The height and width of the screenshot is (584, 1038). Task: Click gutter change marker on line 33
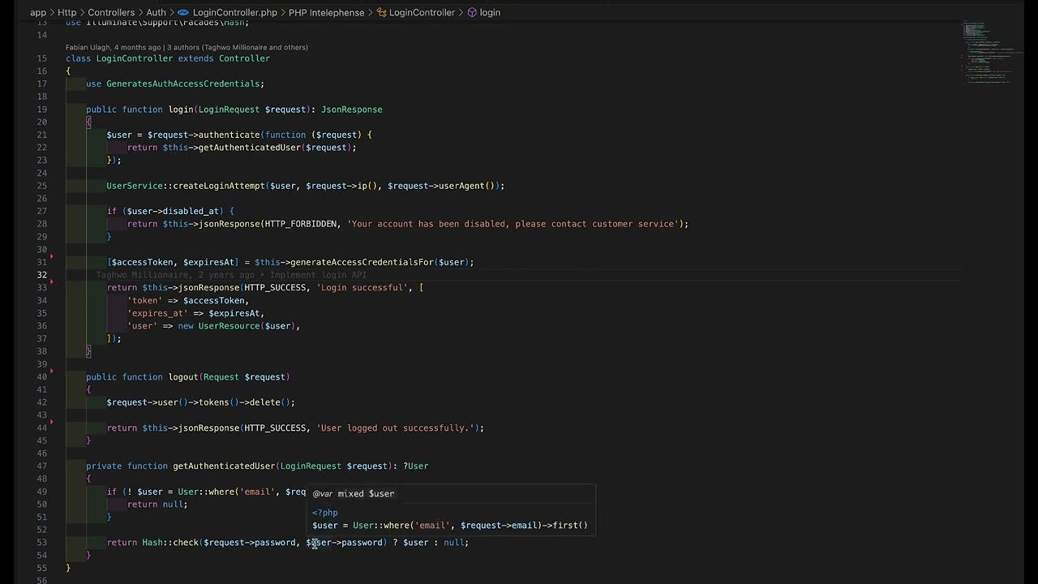point(52,282)
